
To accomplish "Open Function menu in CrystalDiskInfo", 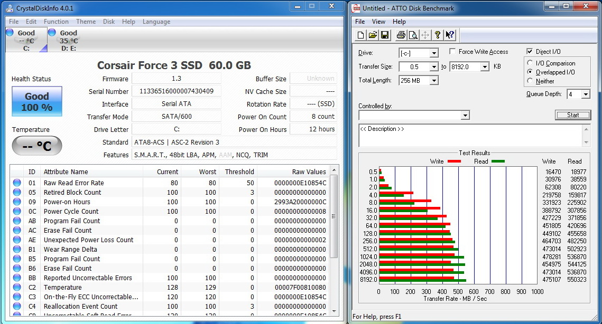I will 56,22.
